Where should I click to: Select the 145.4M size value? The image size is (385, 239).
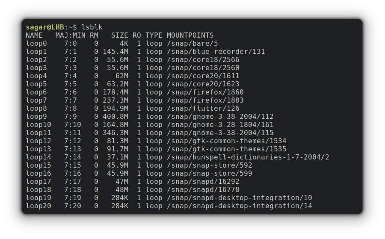tap(115, 52)
